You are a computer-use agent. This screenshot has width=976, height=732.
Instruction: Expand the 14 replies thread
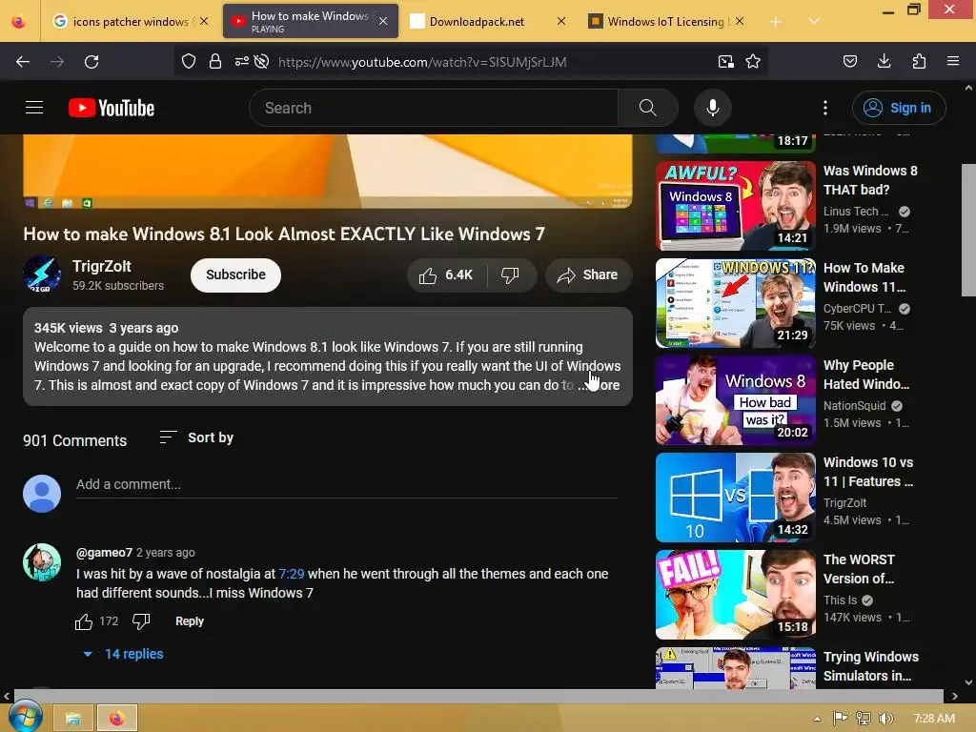pos(123,654)
